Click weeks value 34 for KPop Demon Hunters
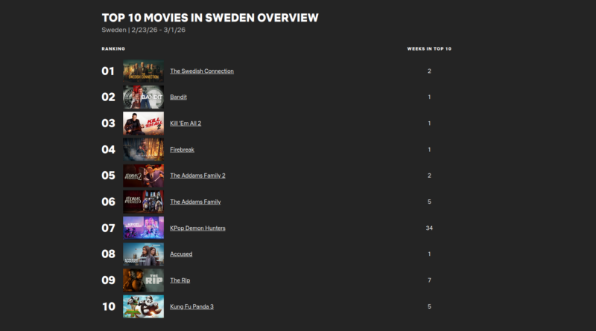The image size is (596, 331). [429, 228]
